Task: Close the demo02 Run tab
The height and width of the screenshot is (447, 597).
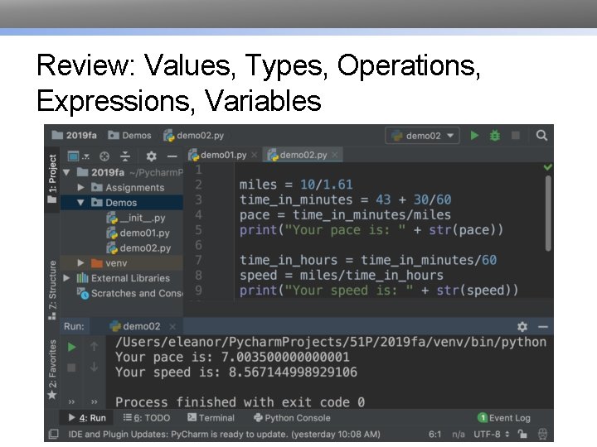Action: pyautogui.click(x=172, y=327)
